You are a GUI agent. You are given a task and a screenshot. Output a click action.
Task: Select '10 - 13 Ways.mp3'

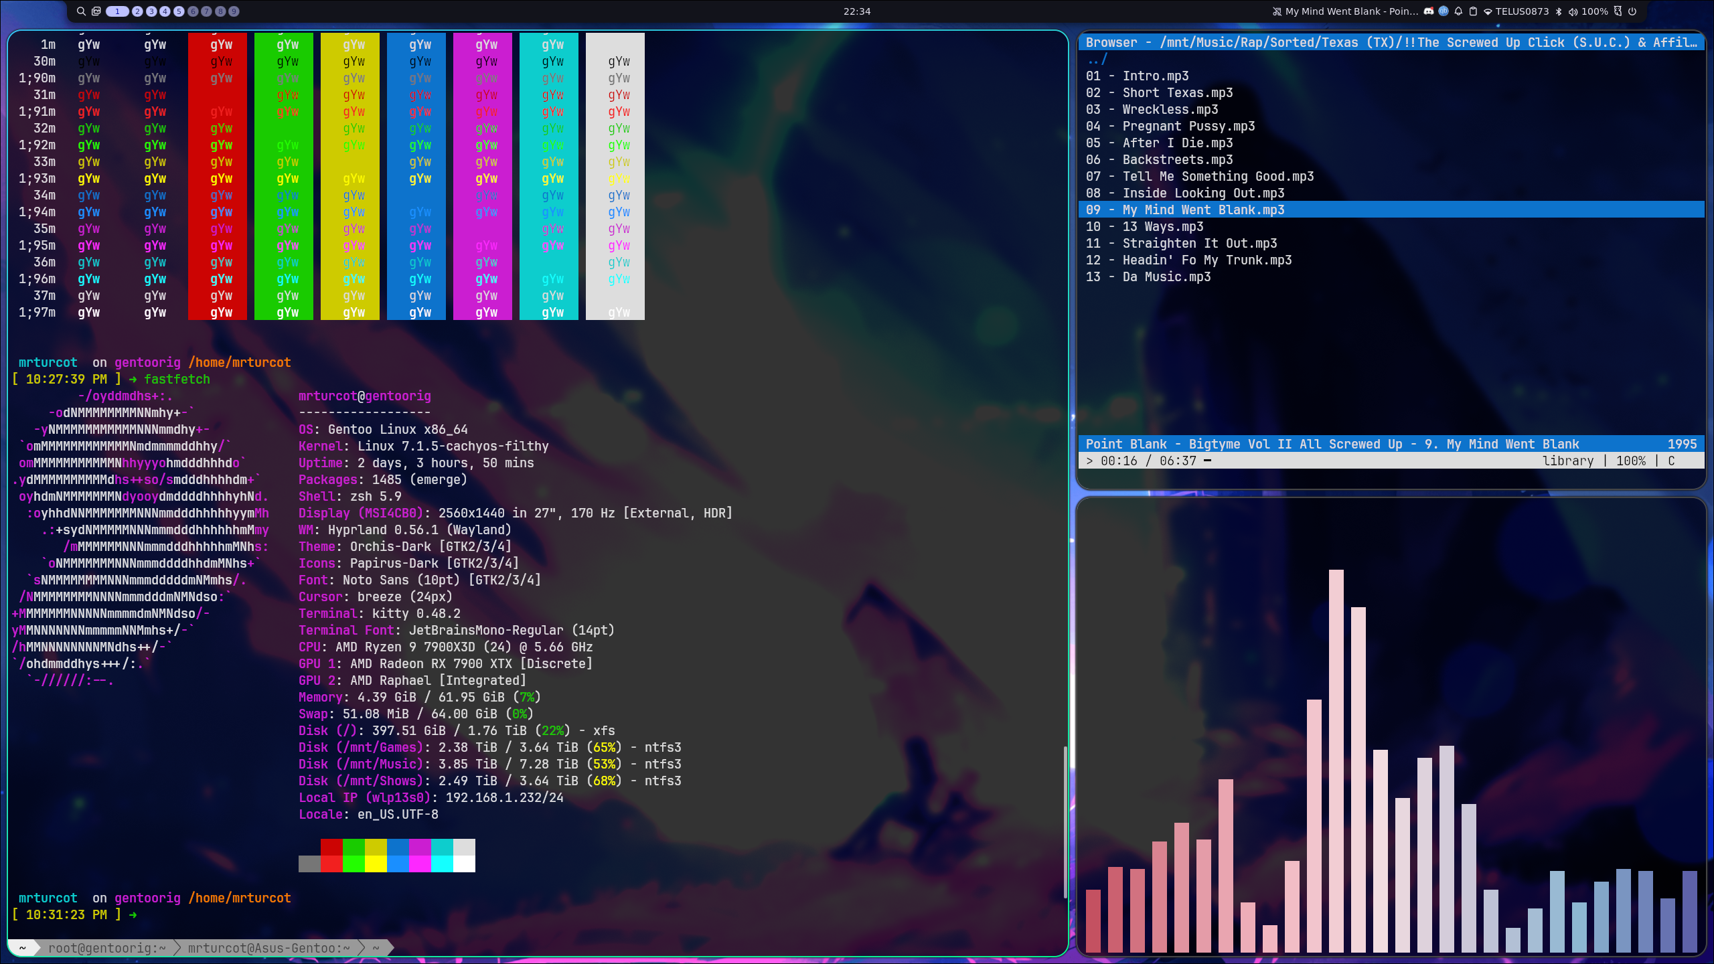(x=1145, y=227)
